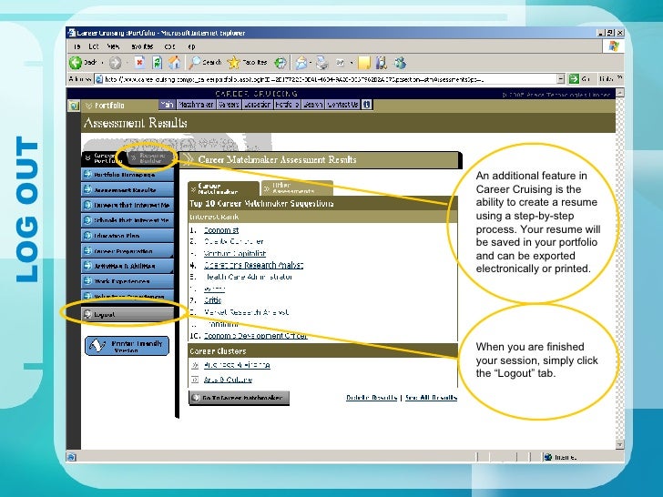Switch to the Careers site tab
Viewport: 663px width, 497px height.
coord(229,105)
